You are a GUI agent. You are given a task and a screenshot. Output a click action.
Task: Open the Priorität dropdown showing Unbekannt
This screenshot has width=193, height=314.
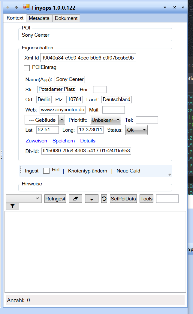click(105, 120)
